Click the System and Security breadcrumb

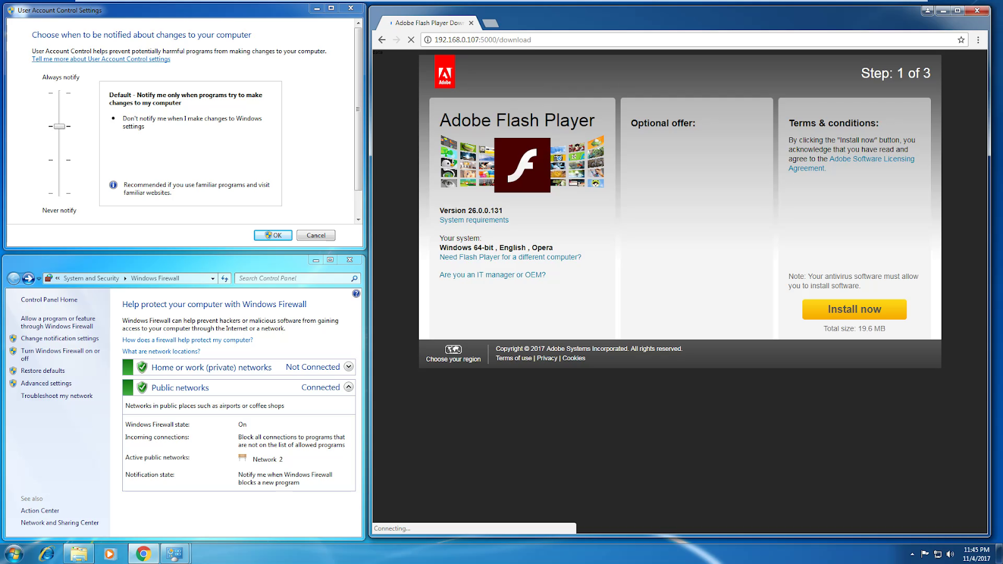click(91, 278)
